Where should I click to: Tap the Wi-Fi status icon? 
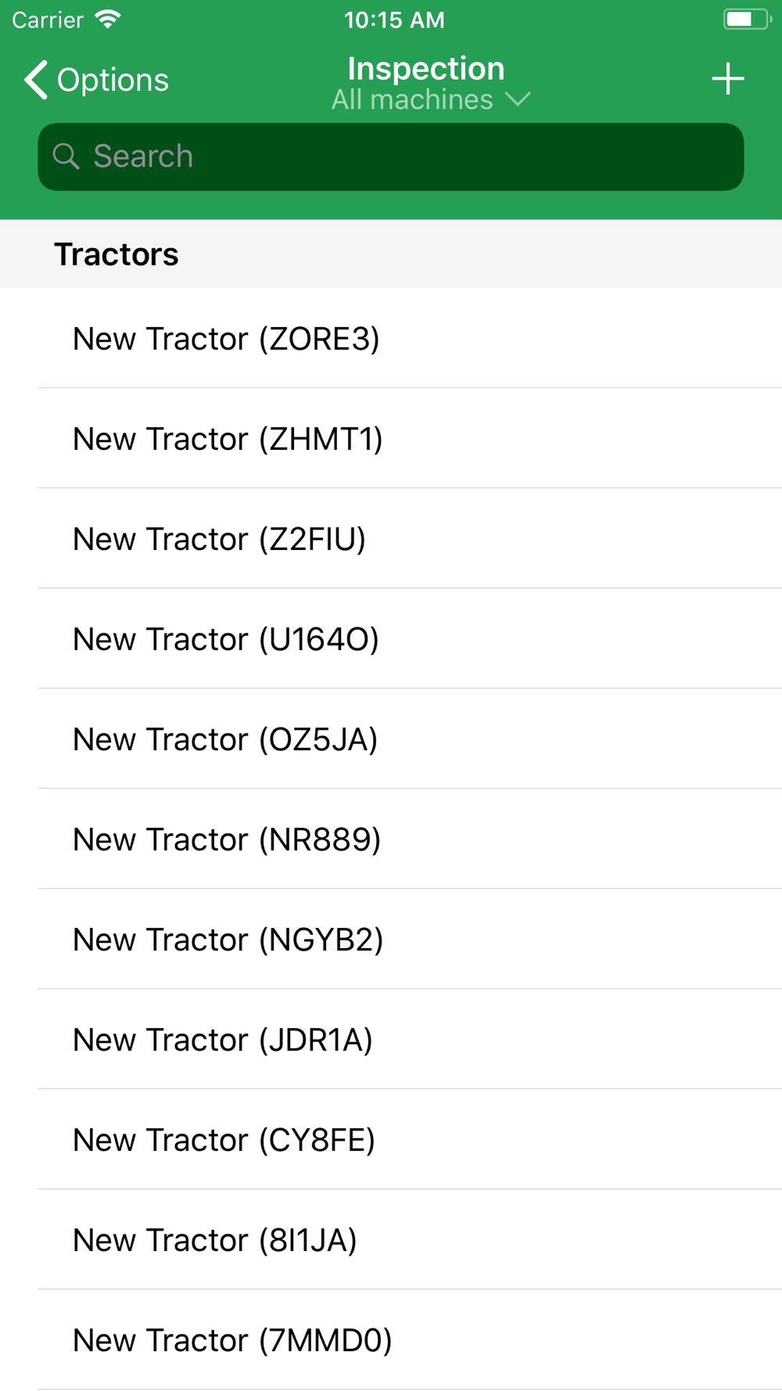click(x=108, y=19)
